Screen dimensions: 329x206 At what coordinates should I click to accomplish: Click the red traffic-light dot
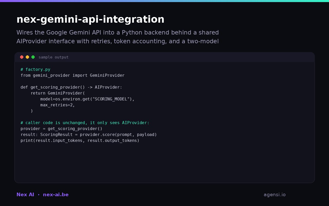click(22, 57)
